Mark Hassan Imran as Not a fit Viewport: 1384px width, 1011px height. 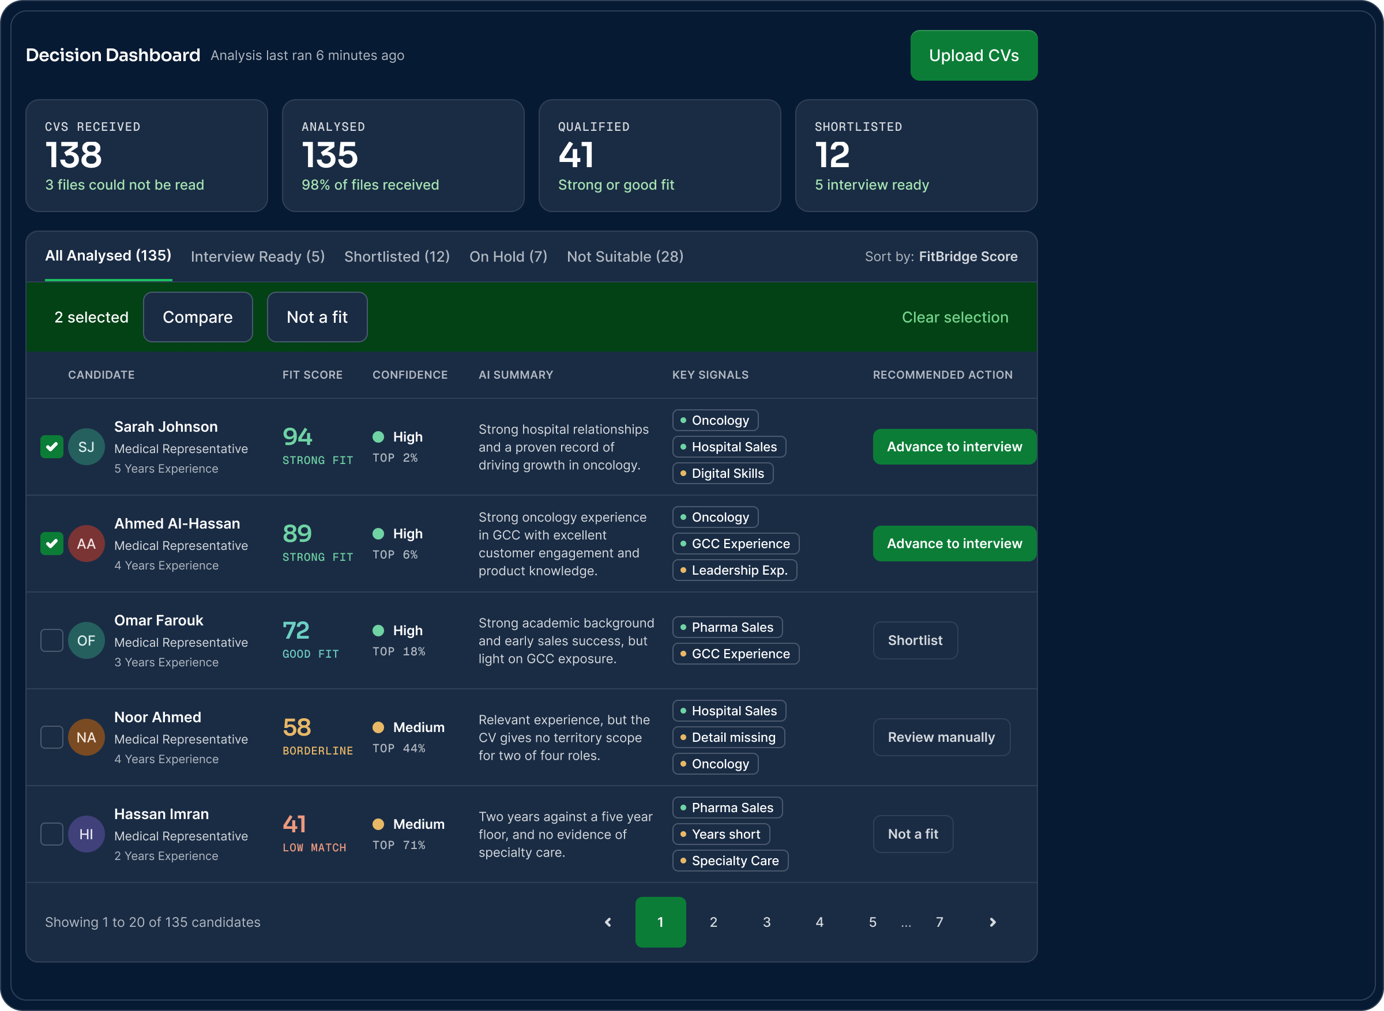coord(913,833)
